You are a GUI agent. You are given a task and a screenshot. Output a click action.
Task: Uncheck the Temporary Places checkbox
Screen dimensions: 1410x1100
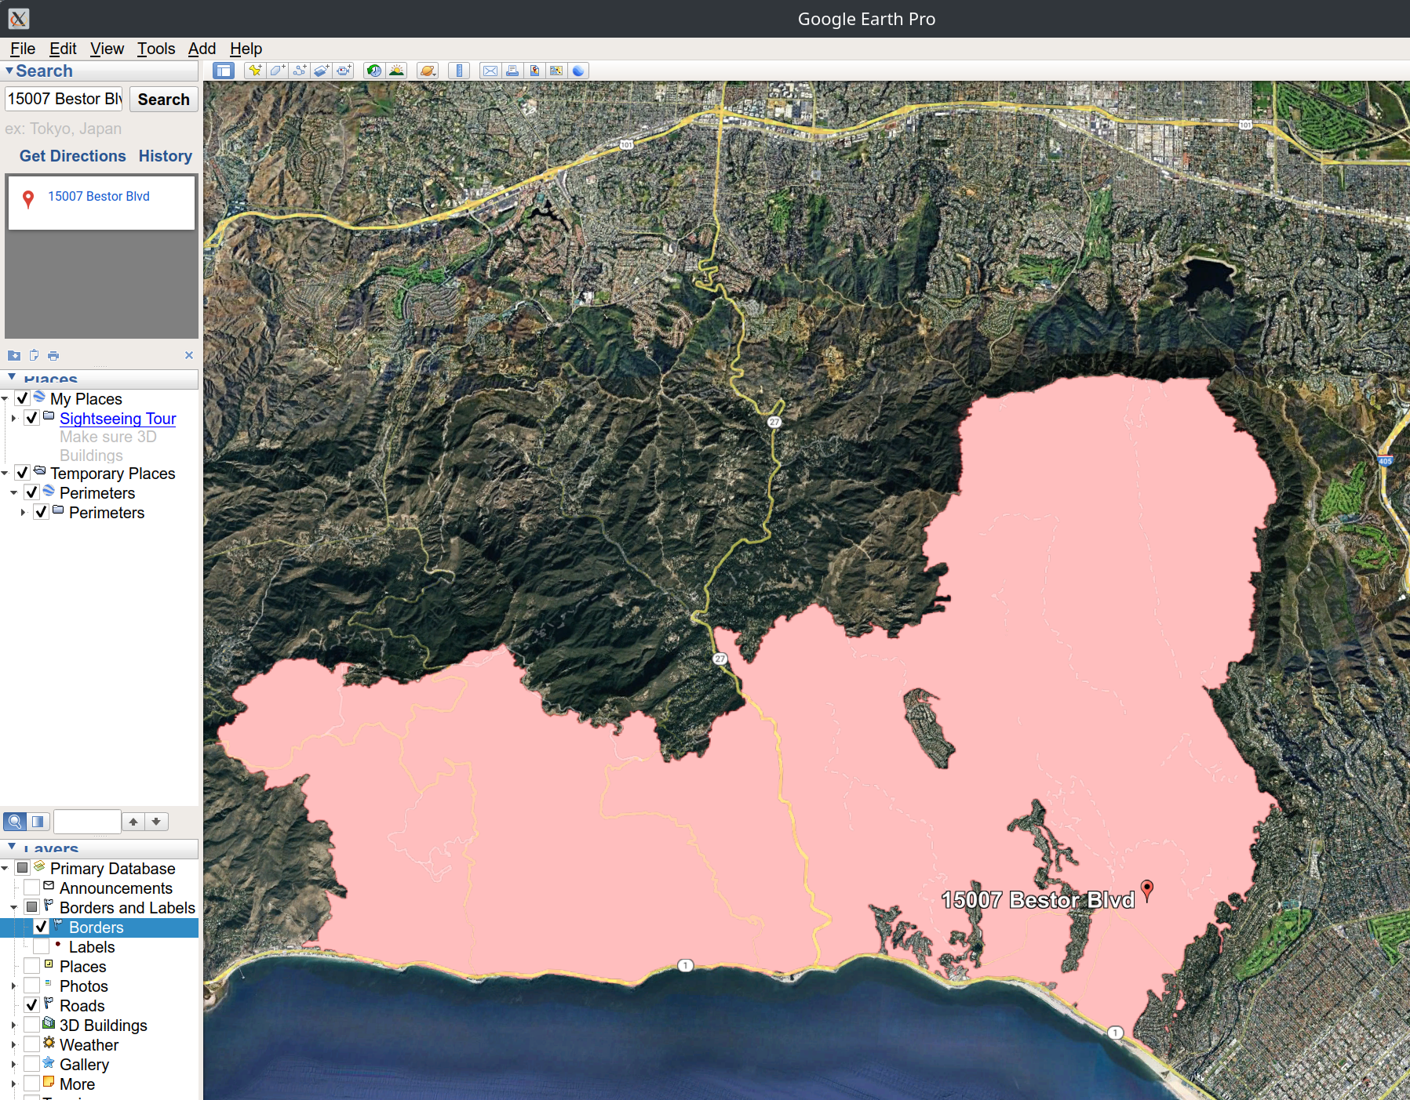point(23,473)
